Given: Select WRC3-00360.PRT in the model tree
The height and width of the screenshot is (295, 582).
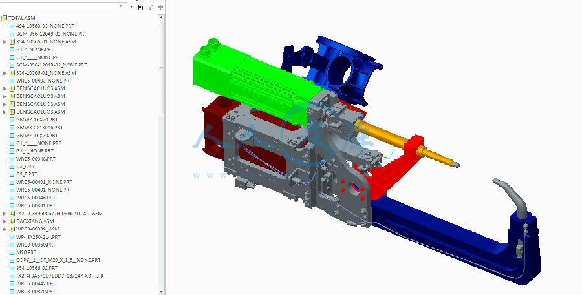Looking at the screenshot, I should click(35, 245).
